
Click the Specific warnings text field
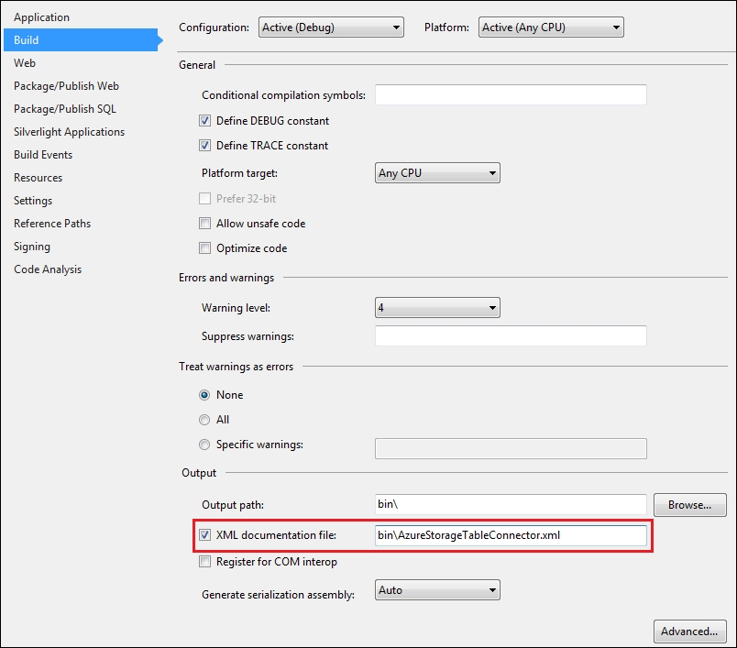coord(511,449)
